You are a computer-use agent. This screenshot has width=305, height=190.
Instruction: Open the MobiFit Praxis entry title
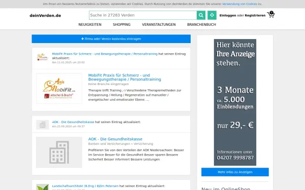[125, 77]
